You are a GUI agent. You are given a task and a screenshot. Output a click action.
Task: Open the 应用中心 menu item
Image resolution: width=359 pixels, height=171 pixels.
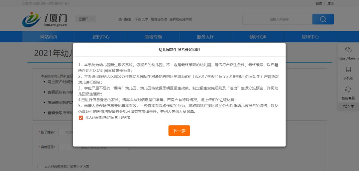pyautogui.click(x=310, y=37)
